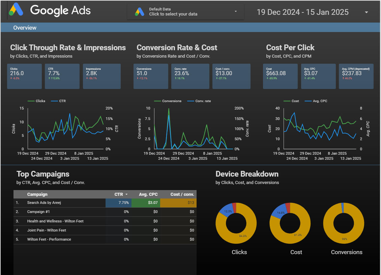The width and height of the screenshot is (381, 275).
Task: Toggle the Conversions series in the chart legend
Action: pos(168,101)
